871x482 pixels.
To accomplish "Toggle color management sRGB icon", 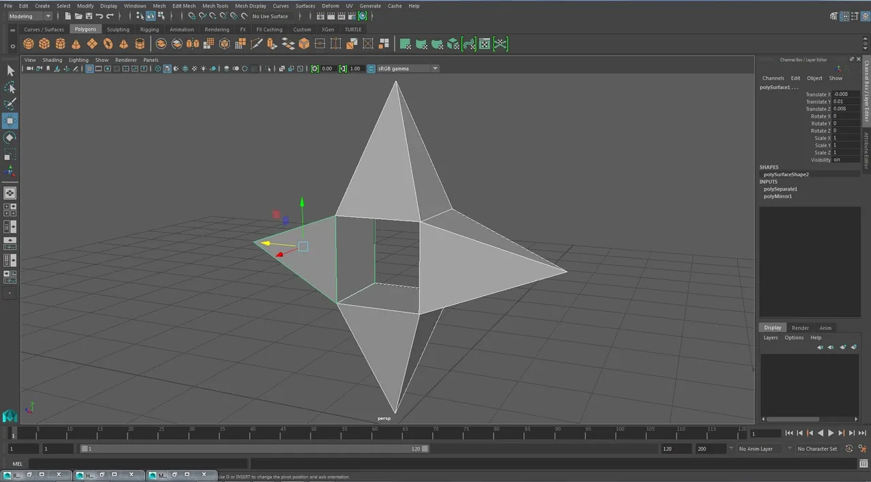I will pos(371,68).
